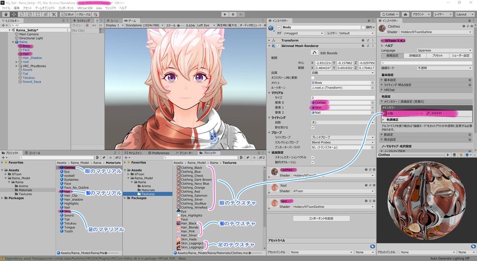Open the ファイル (File) menu

(x=6, y=8)
